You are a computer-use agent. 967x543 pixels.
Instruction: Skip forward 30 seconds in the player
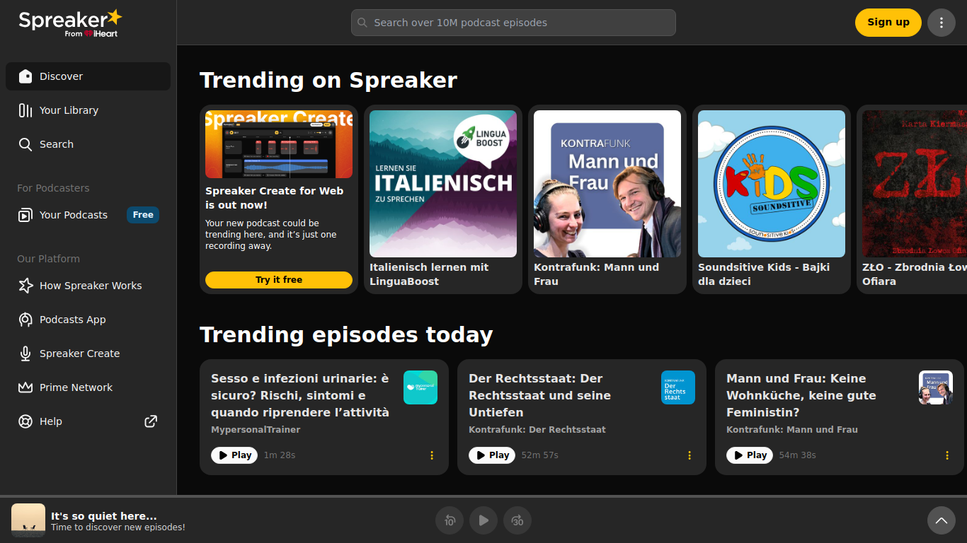pyautogui.click(x=517, y=520)
